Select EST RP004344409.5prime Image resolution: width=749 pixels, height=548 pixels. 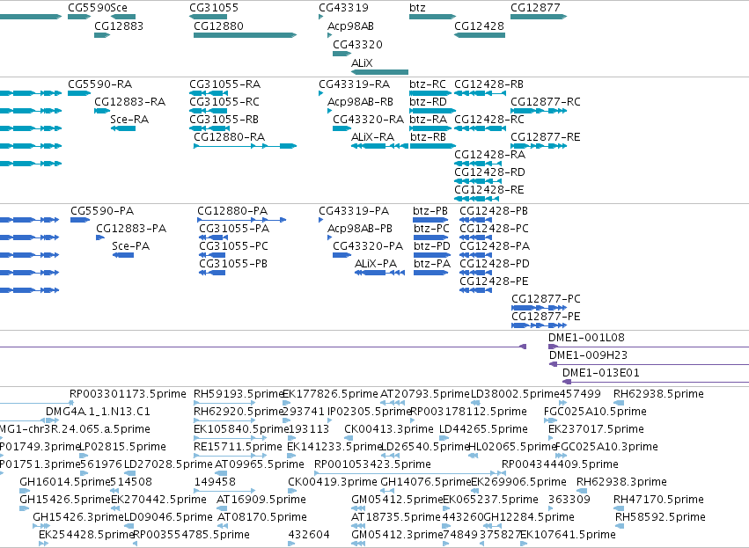coord(560,464)
